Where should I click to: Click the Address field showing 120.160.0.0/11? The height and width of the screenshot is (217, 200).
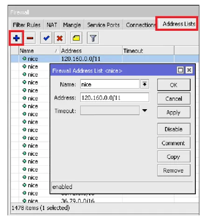point(115,98)
